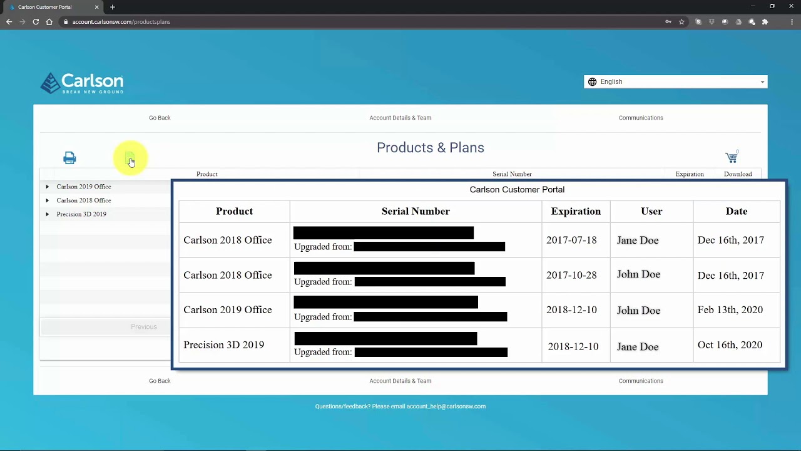Viewport: 801px width, 451px height.
Task: Click the print icon
Action: pos(69,158)
